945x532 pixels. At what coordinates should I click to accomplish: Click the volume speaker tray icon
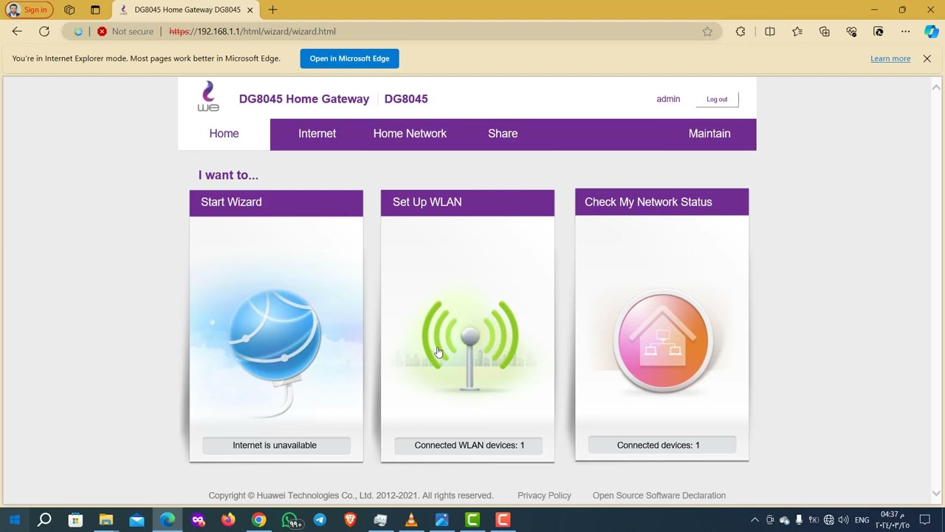click(x=843, y=520)
